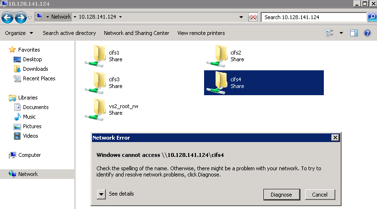
Task: Click the Forward navigation arrow
Action: tap(20, 18)
